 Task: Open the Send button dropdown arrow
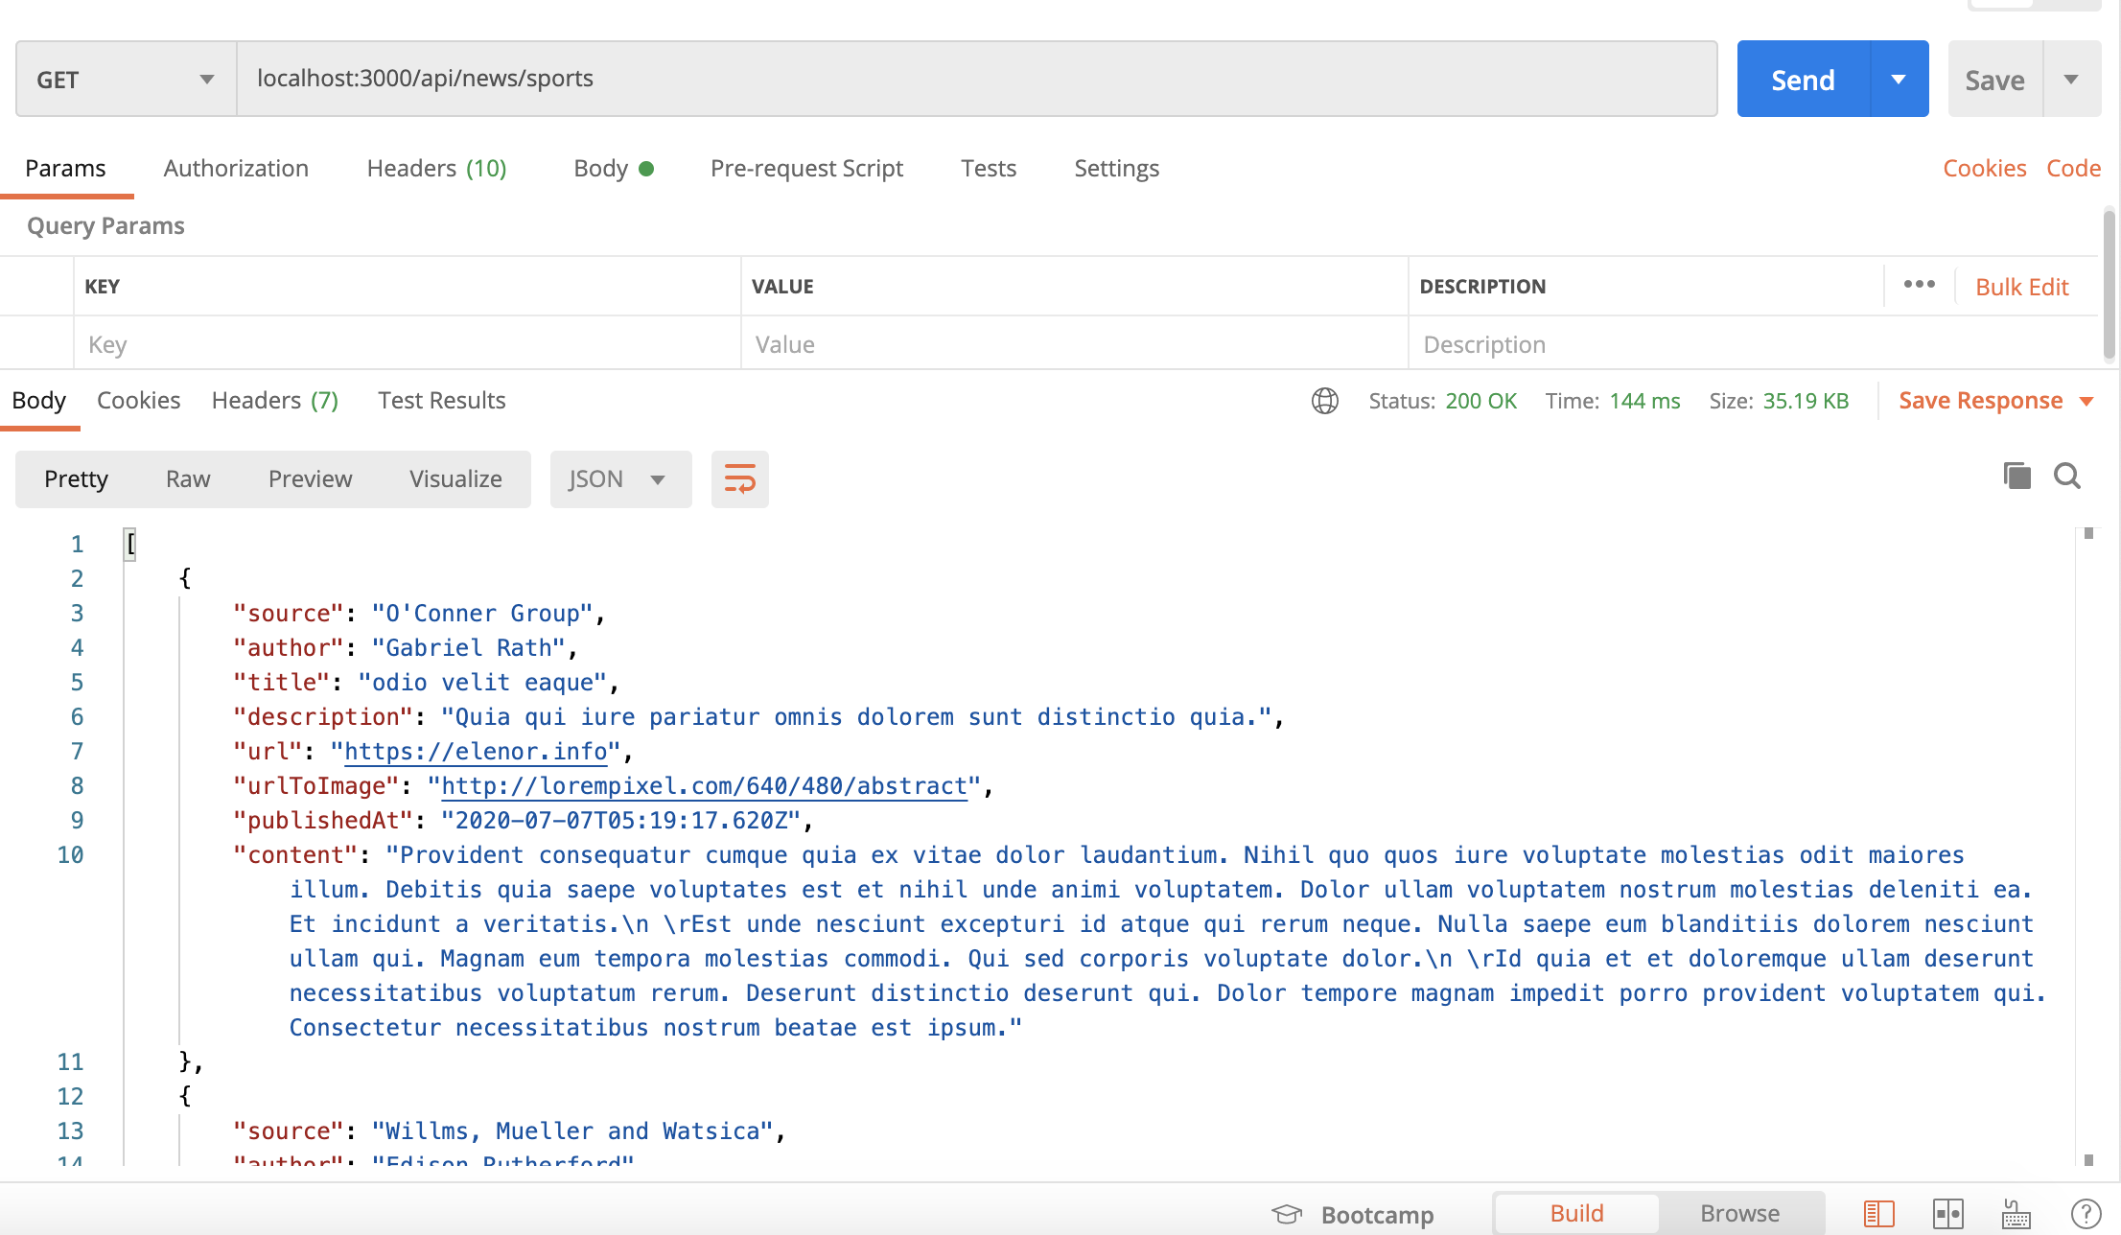[x=1899, y=80]
